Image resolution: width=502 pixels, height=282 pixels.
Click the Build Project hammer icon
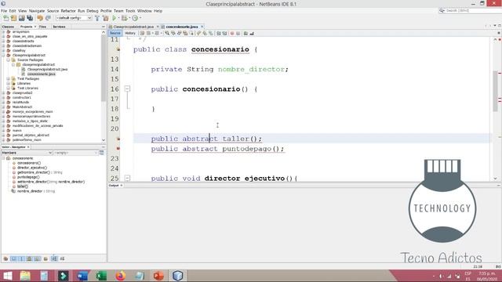pos(97,18)
